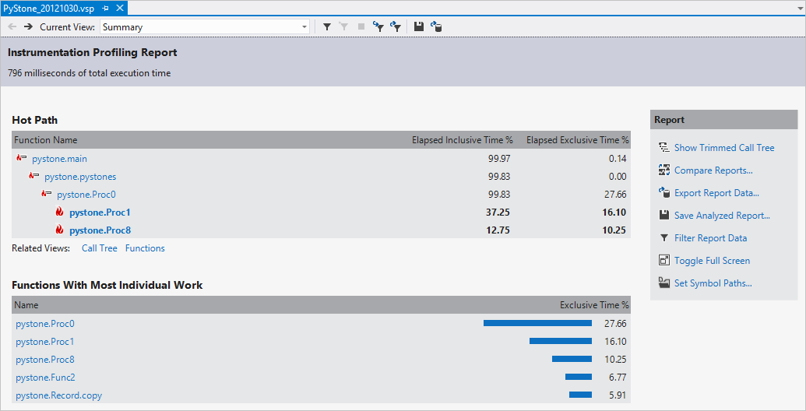Click the Set Symbol Paths folder icon
Screen dimensions: 806x411
tap(663, 283)
